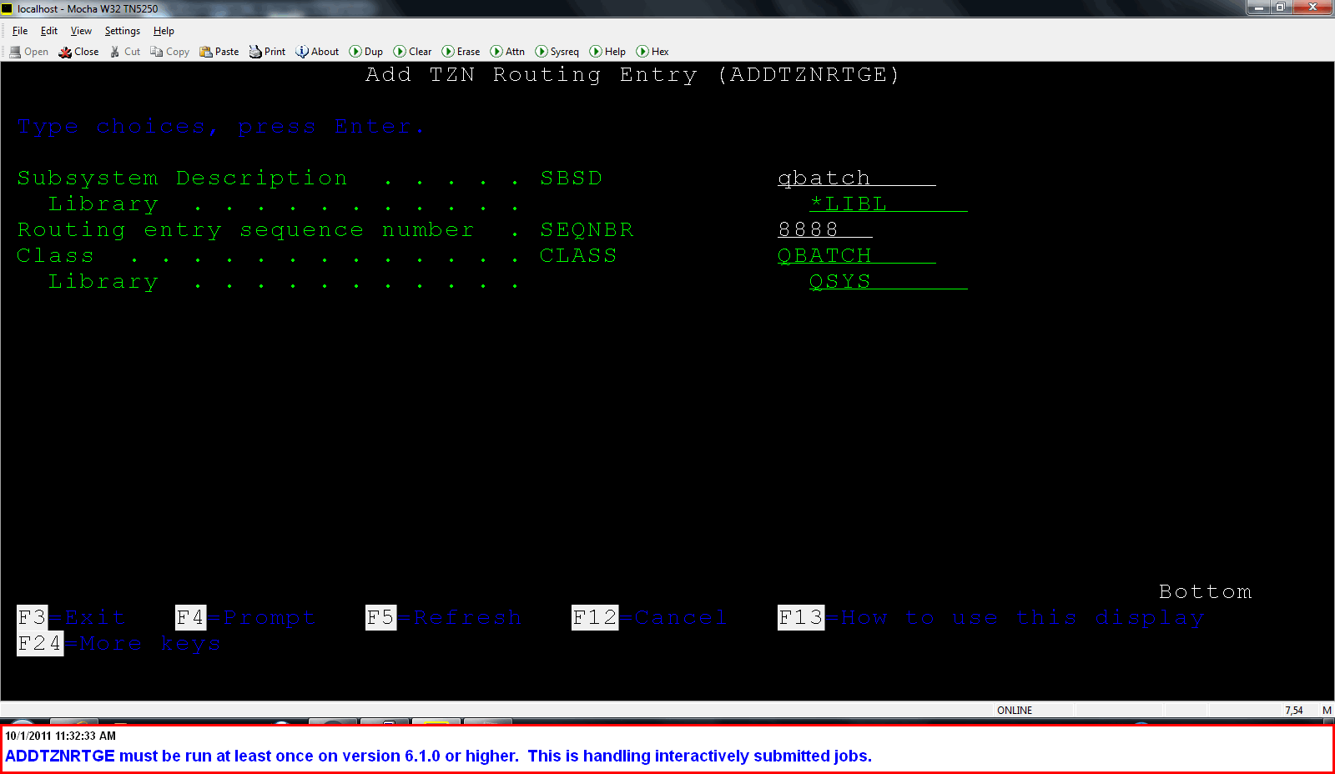Click the Help toolbar icon

click(607, 51)
